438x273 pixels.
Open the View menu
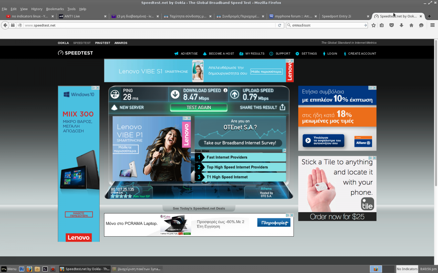tap(24, 9)
